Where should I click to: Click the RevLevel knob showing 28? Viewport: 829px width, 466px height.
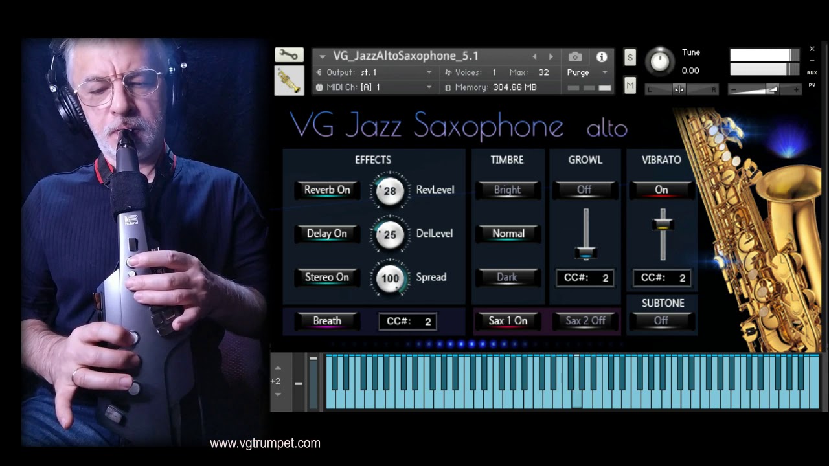[390, 191]
